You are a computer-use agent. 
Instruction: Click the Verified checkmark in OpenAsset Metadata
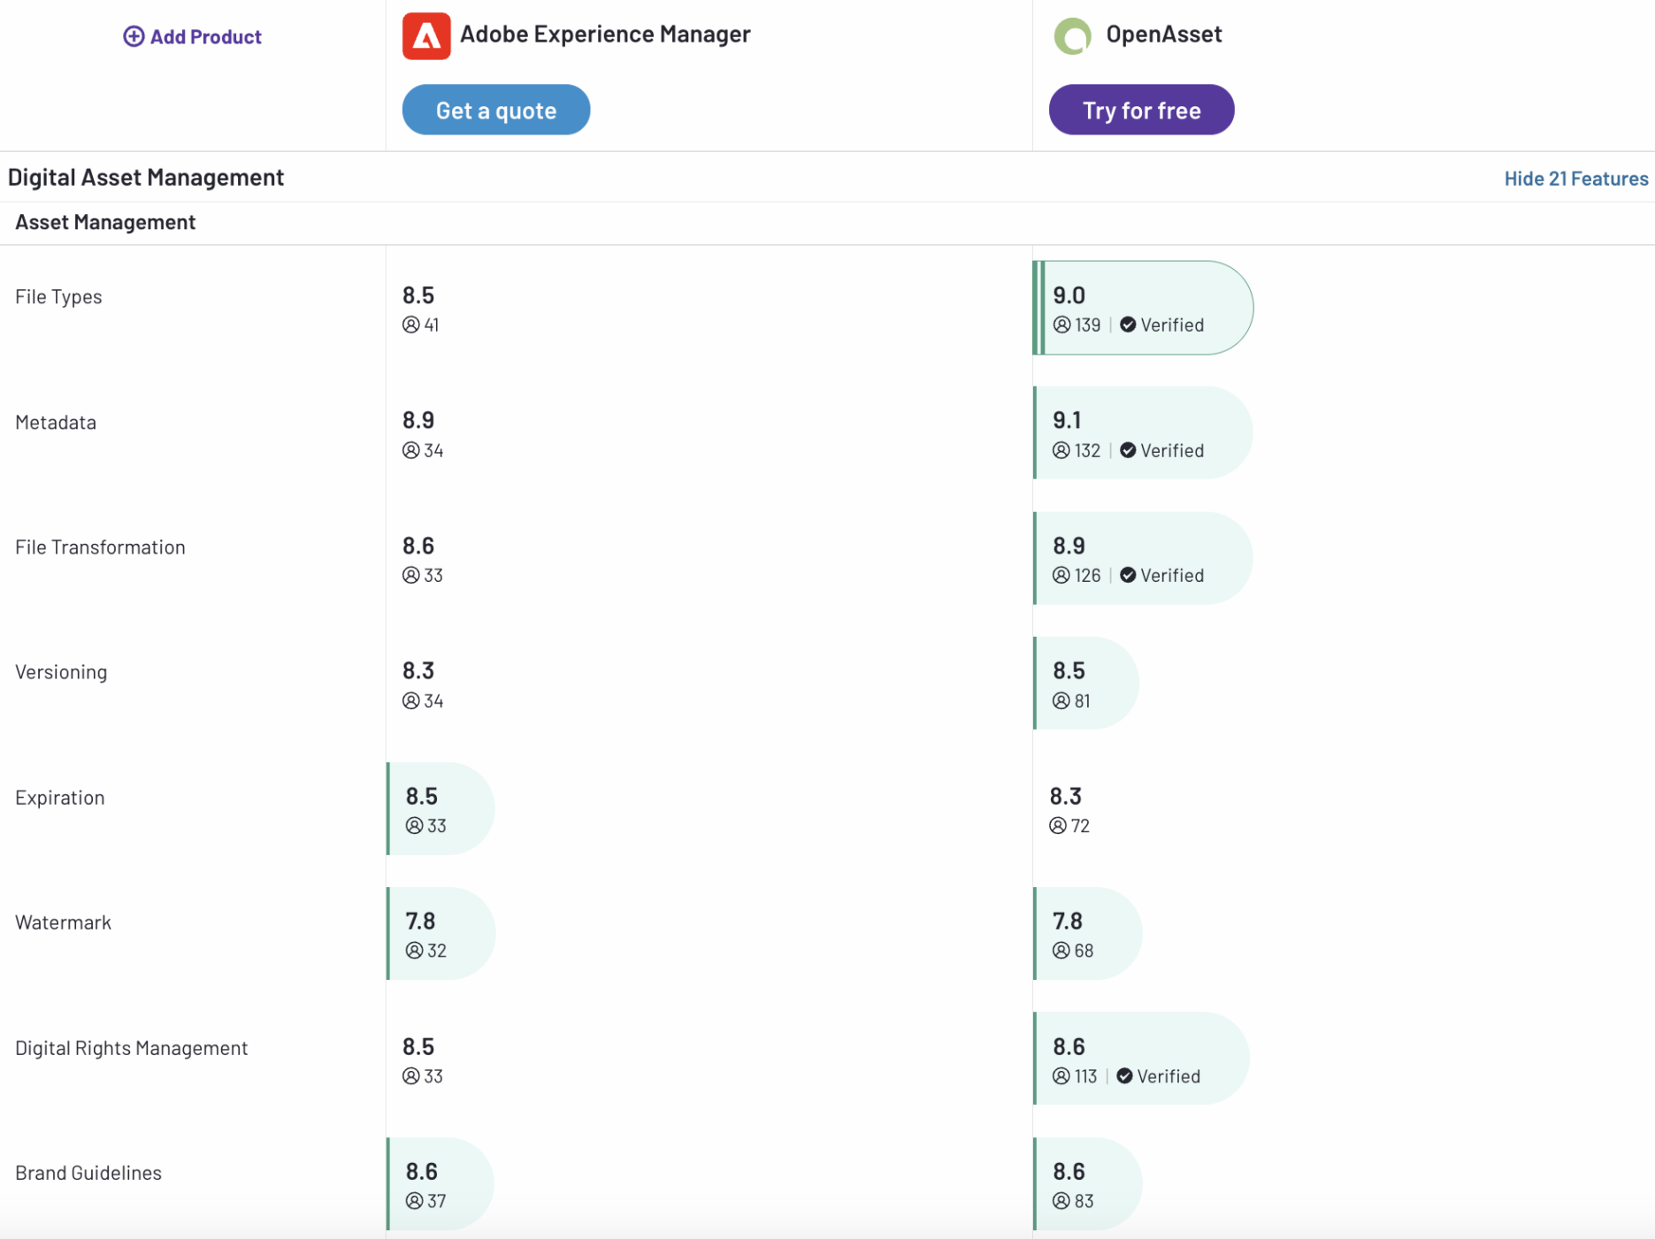click(1128, 450)
